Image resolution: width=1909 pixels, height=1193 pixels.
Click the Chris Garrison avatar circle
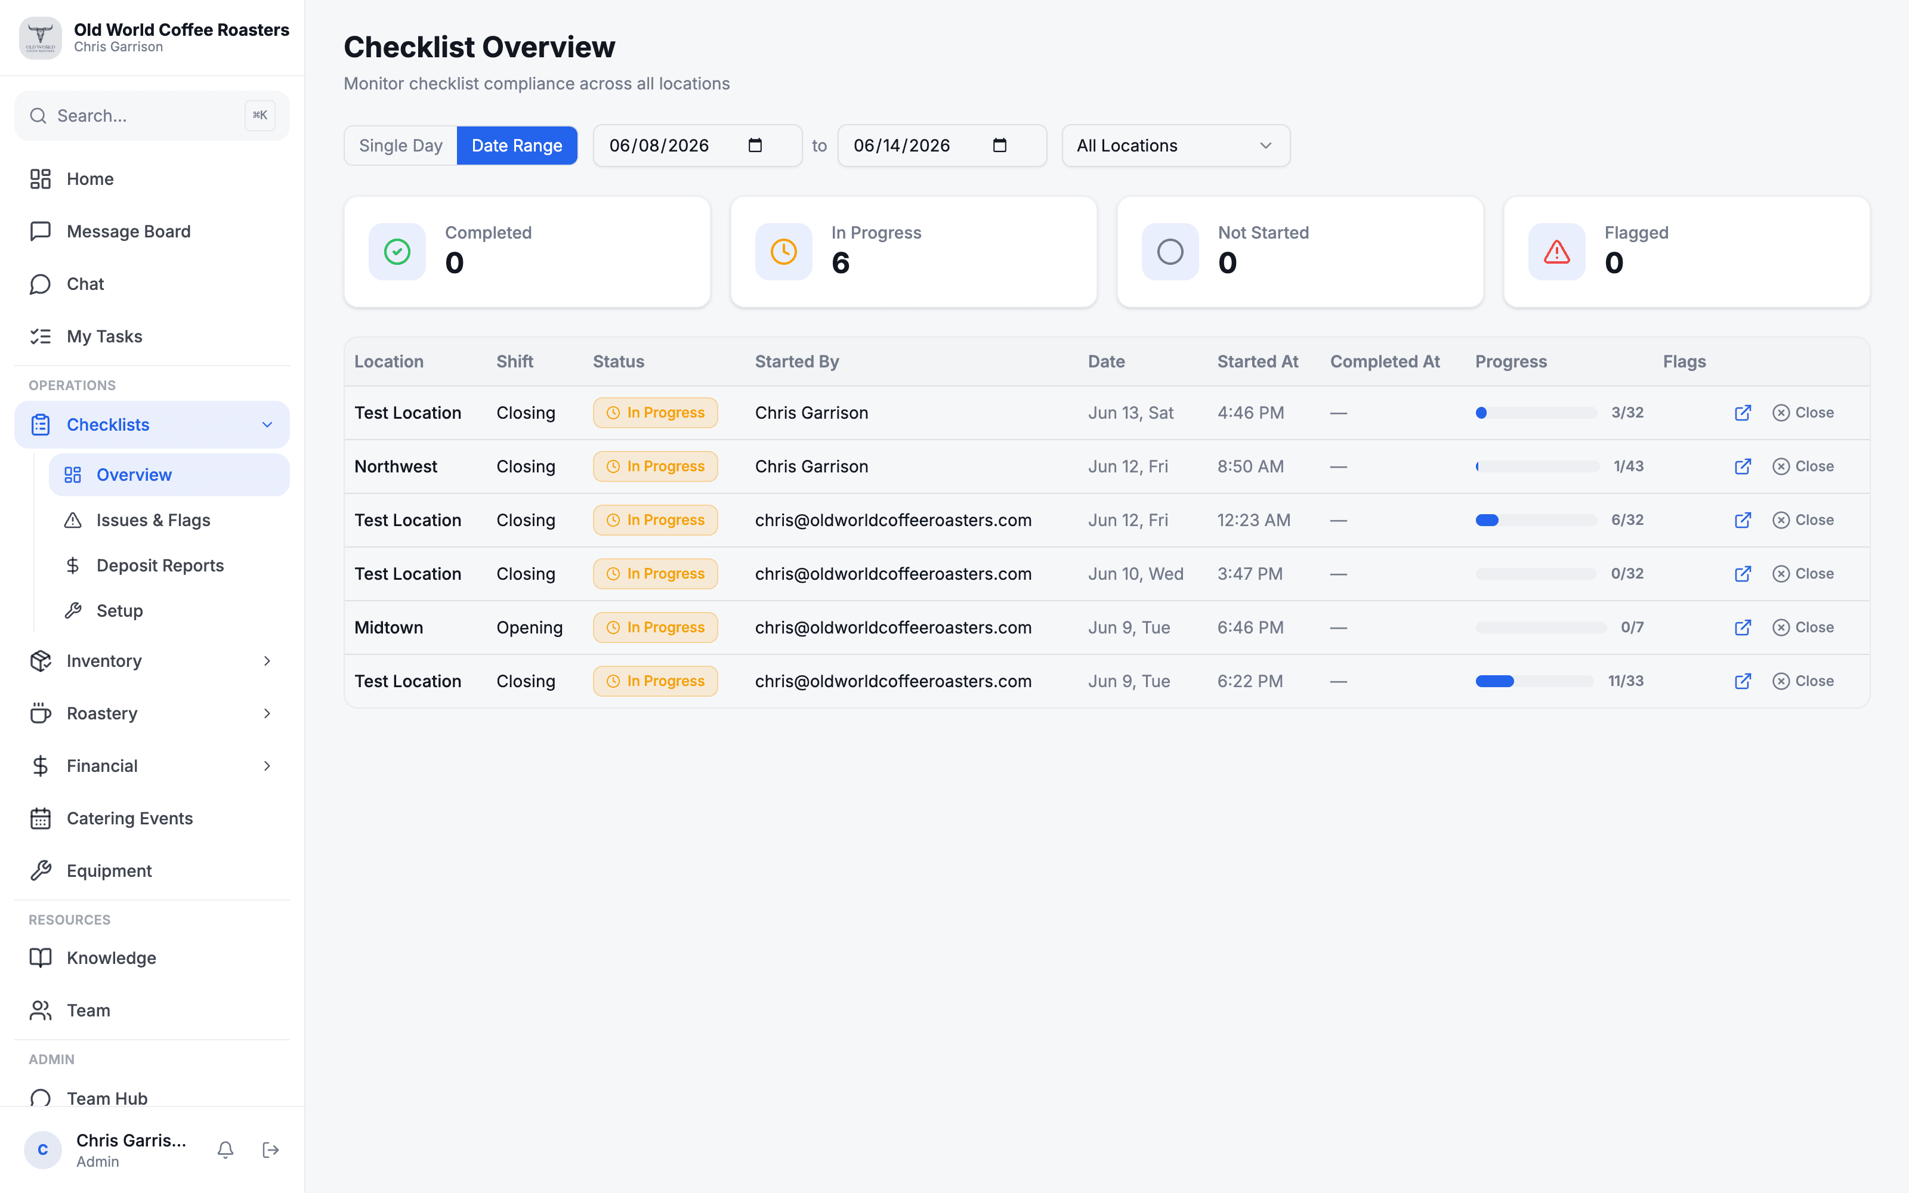pos(42,1149)
